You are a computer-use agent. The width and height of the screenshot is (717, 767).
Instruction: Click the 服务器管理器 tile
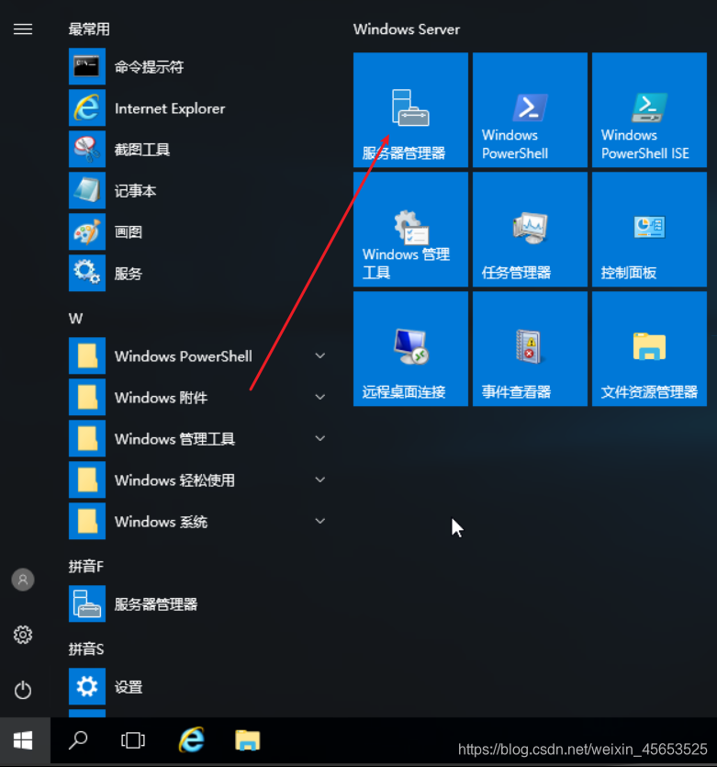tap(410, 110)
